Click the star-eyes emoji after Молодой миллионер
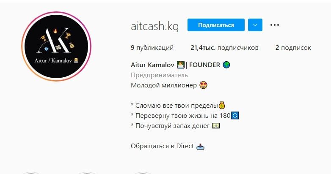Image resolution: width=331 pixels, height=174 pixels. (x=203, y=85)
